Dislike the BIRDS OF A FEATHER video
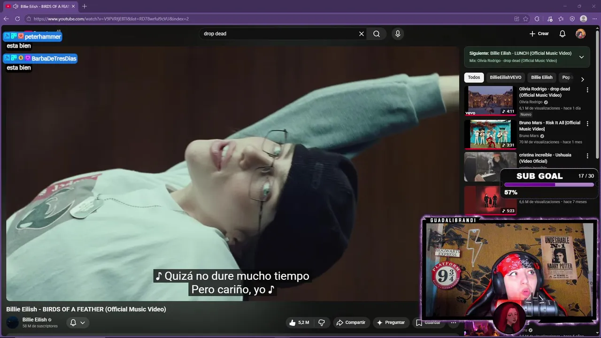This screenshot has width=601, height=338. coord(322,323)
